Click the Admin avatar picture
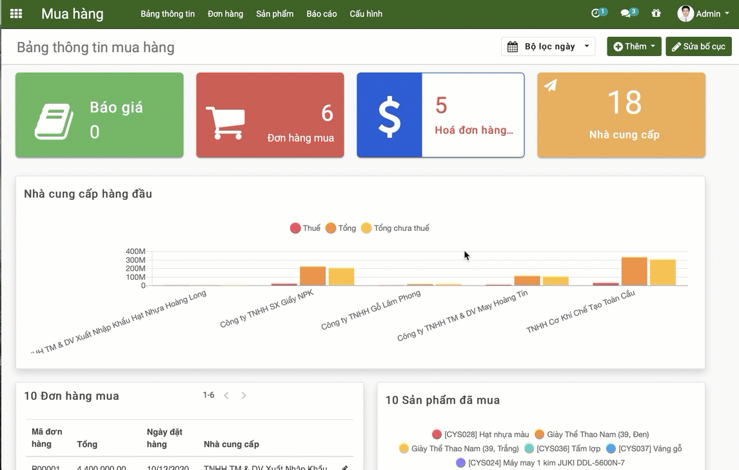 coord(685,14)
